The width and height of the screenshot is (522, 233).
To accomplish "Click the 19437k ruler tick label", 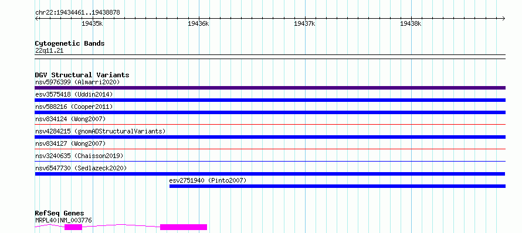I will [304, 23].
